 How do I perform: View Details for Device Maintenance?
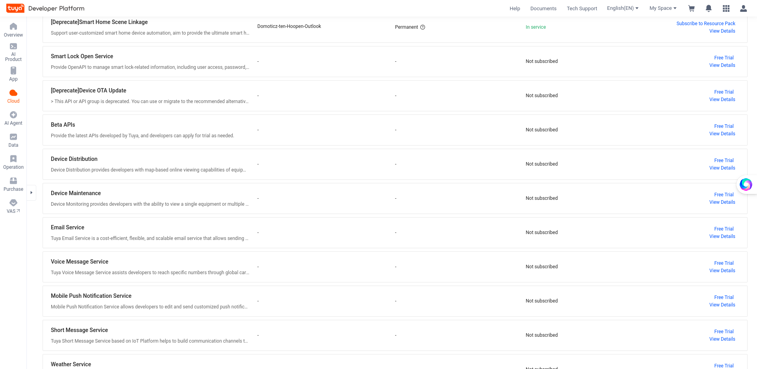coord(722,202)
